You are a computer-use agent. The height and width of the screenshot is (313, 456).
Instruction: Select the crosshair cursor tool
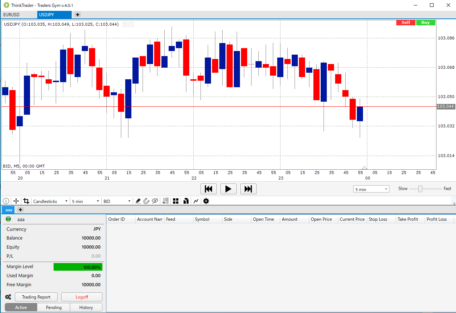(16, 201)
